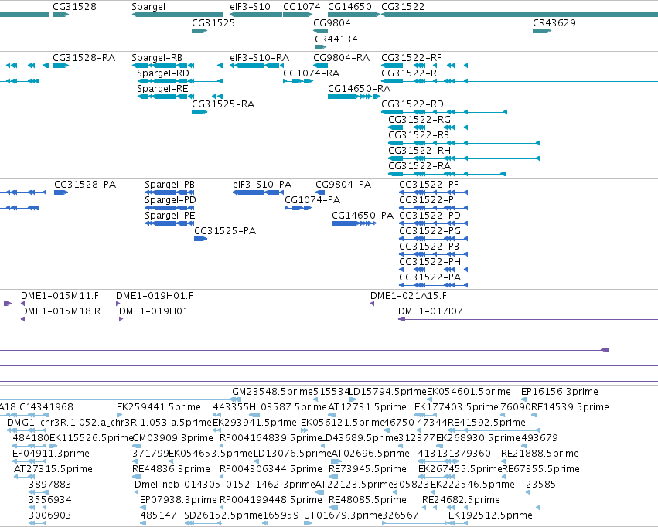Click the CG31522-PF protein label
Viewport: 658px width, 527px height.
(428, 185)
